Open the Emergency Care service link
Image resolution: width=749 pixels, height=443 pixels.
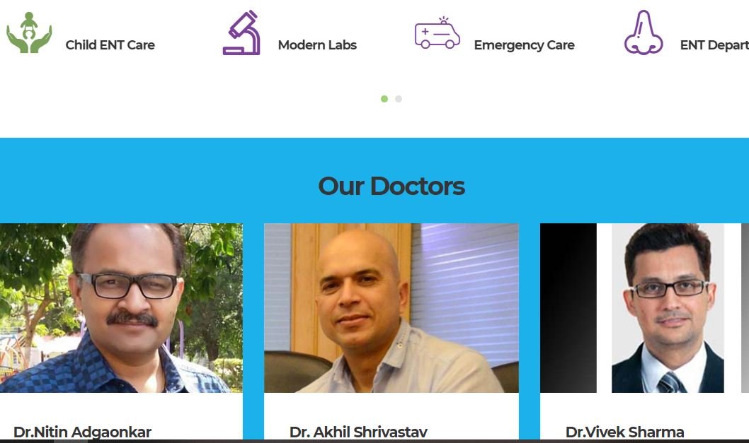point(524,45)
